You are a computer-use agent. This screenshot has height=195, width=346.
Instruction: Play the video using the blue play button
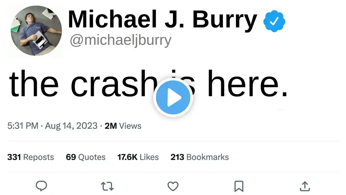173,98
